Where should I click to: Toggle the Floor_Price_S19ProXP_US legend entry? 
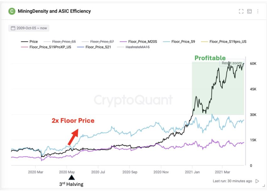pyautogui.click(x=46, y=47)
